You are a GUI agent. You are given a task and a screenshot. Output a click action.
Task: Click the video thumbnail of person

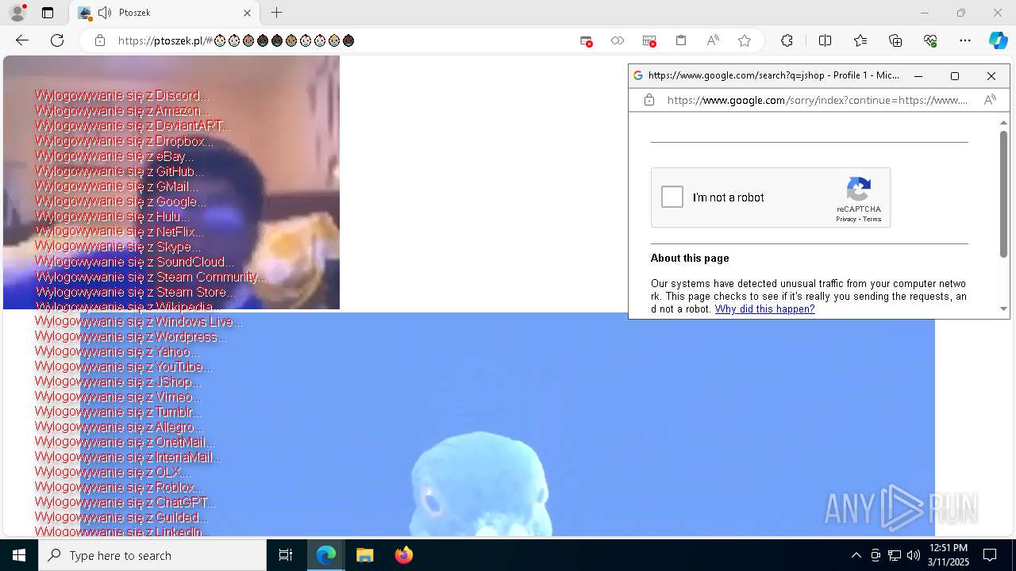pyautogui.click(x=171, y=182)
